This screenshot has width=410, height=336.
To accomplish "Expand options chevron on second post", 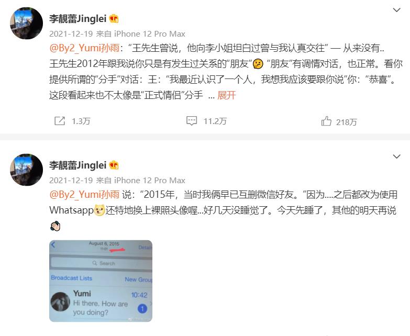I will tap(397, 156).
